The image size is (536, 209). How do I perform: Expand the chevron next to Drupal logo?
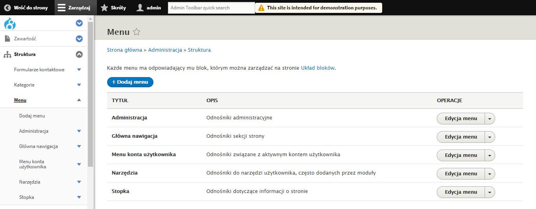(79, 23)
